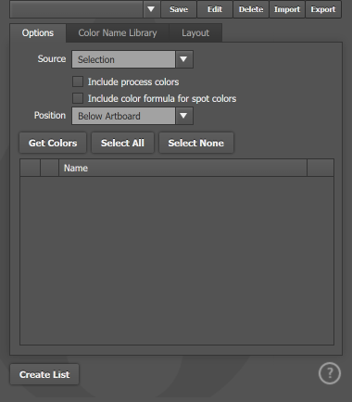352x402 pixels.
Task: Save the current preset
Action: [x=179, y=9]
